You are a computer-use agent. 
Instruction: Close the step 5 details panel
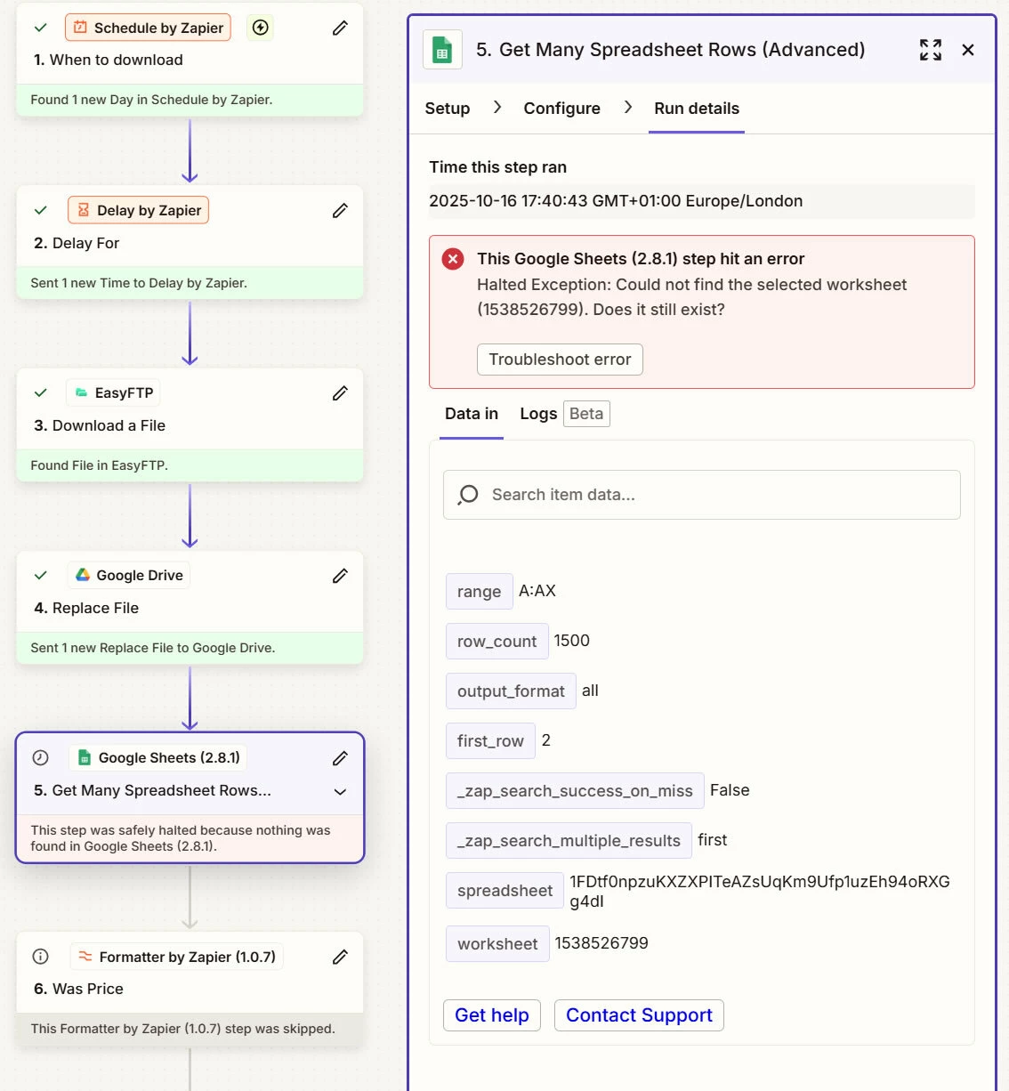point(968,50)
